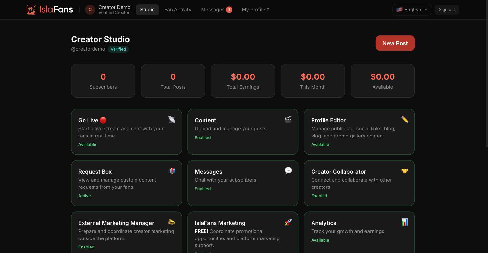The image size is (488, 253).
Task: Click the Enabled status on External Marketing Manager
Action: pyautogui.click(x=86, y=247)
